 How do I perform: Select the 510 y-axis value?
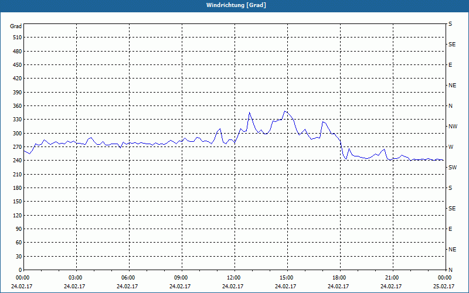click(x=18, y=38)
